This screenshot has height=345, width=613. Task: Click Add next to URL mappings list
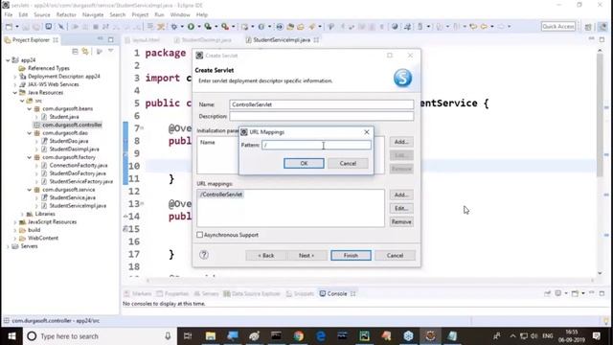(401, 195)
